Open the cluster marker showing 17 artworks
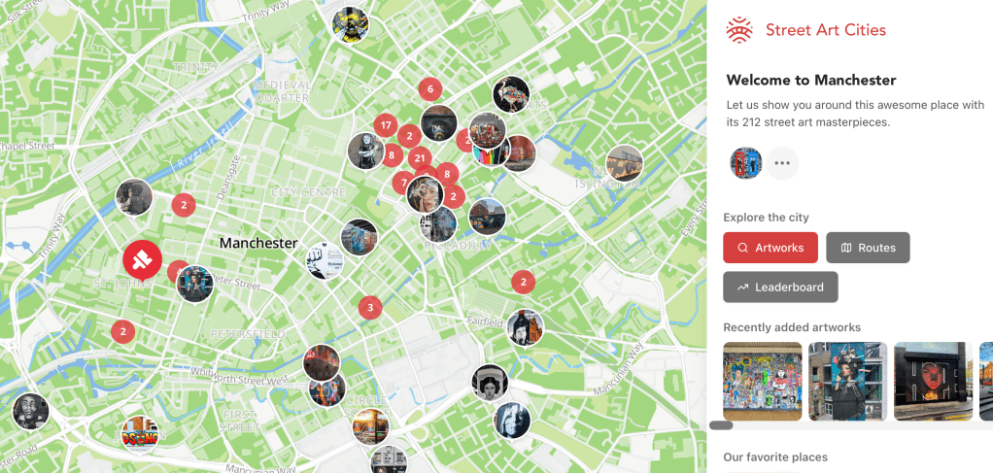This screenshot has width=993, height=473. point(385,125)
